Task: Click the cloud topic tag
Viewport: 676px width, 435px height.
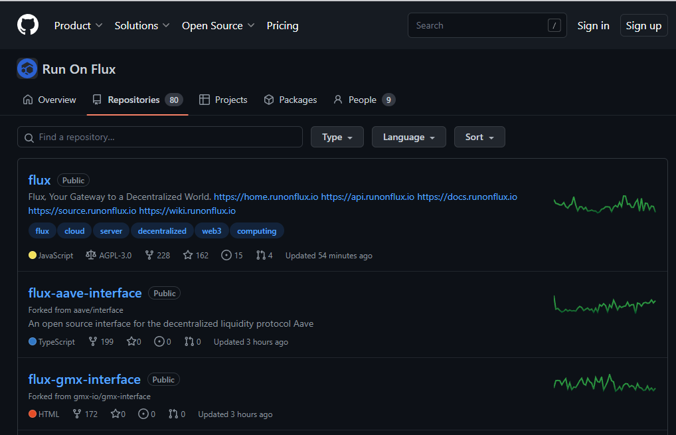Action: (x=74, y=230)
